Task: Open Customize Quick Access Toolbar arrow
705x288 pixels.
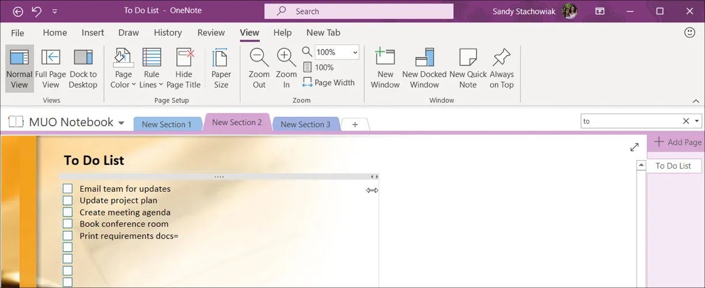Action: pyautogui.click(x=55, y=12)
